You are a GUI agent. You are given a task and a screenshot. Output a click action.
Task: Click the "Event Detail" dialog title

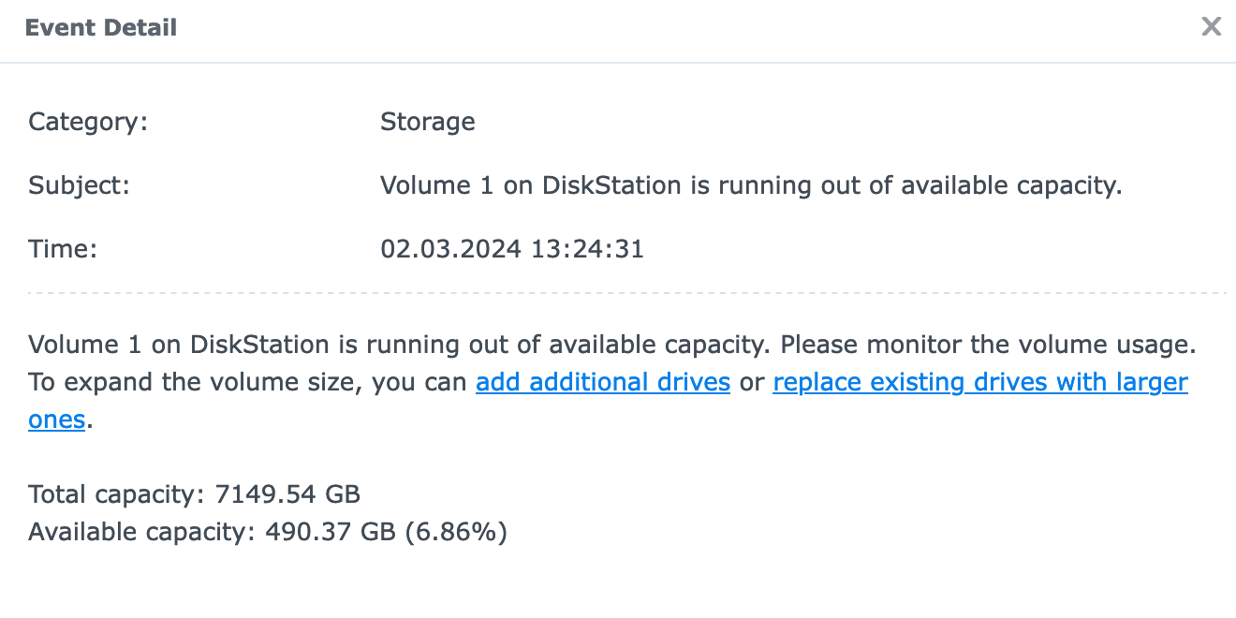(101, 28)
